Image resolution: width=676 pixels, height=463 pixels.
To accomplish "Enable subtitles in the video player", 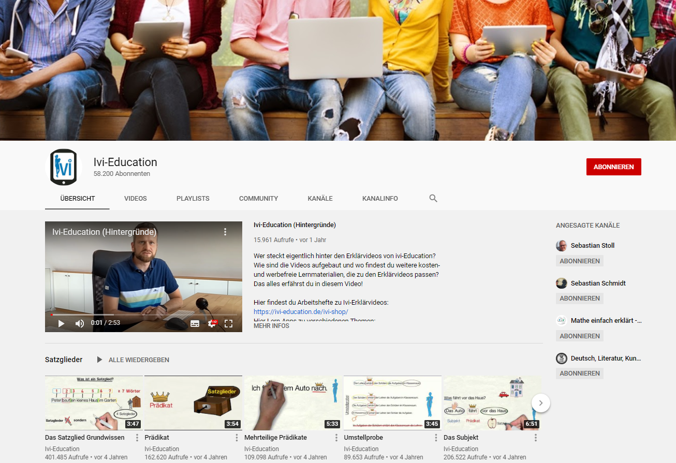I will 195,323.
